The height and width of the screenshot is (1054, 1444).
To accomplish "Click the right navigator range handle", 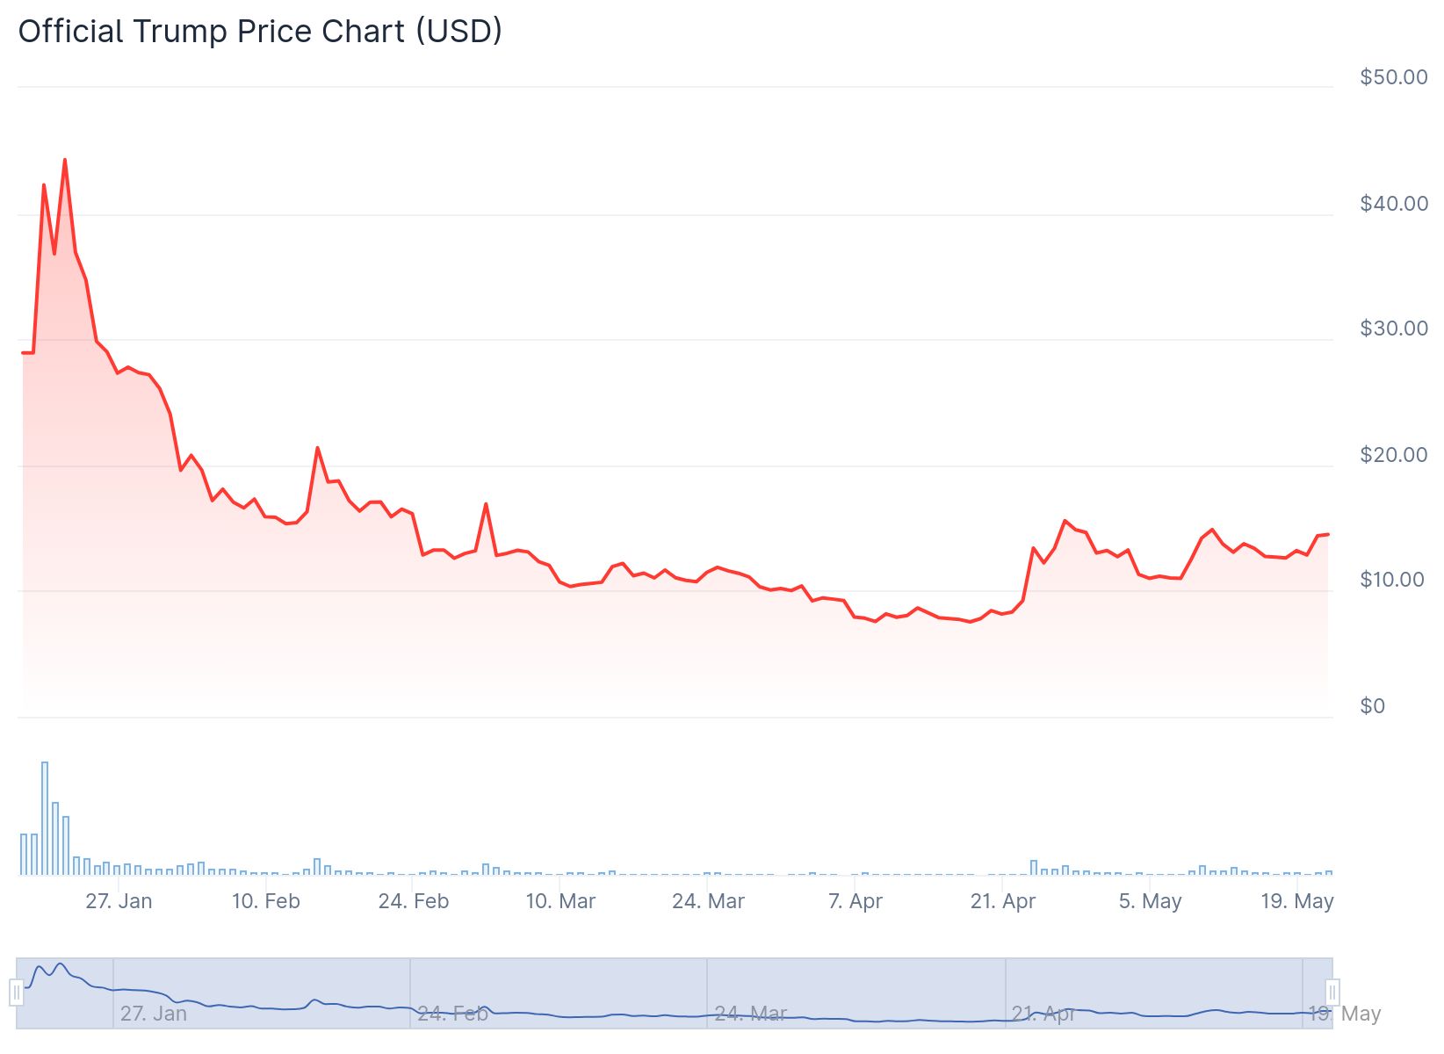I will coord(1332,993).
